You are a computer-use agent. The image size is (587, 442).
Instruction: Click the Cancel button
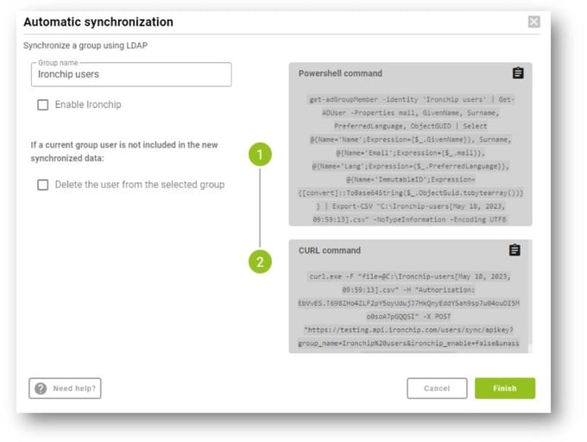coord(437,388)
